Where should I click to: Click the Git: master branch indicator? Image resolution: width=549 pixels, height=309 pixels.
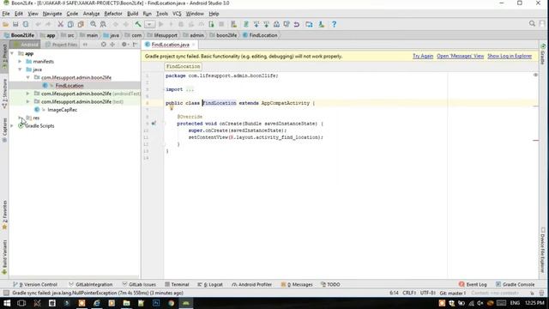pyautogui.click(x=453, y=293)
